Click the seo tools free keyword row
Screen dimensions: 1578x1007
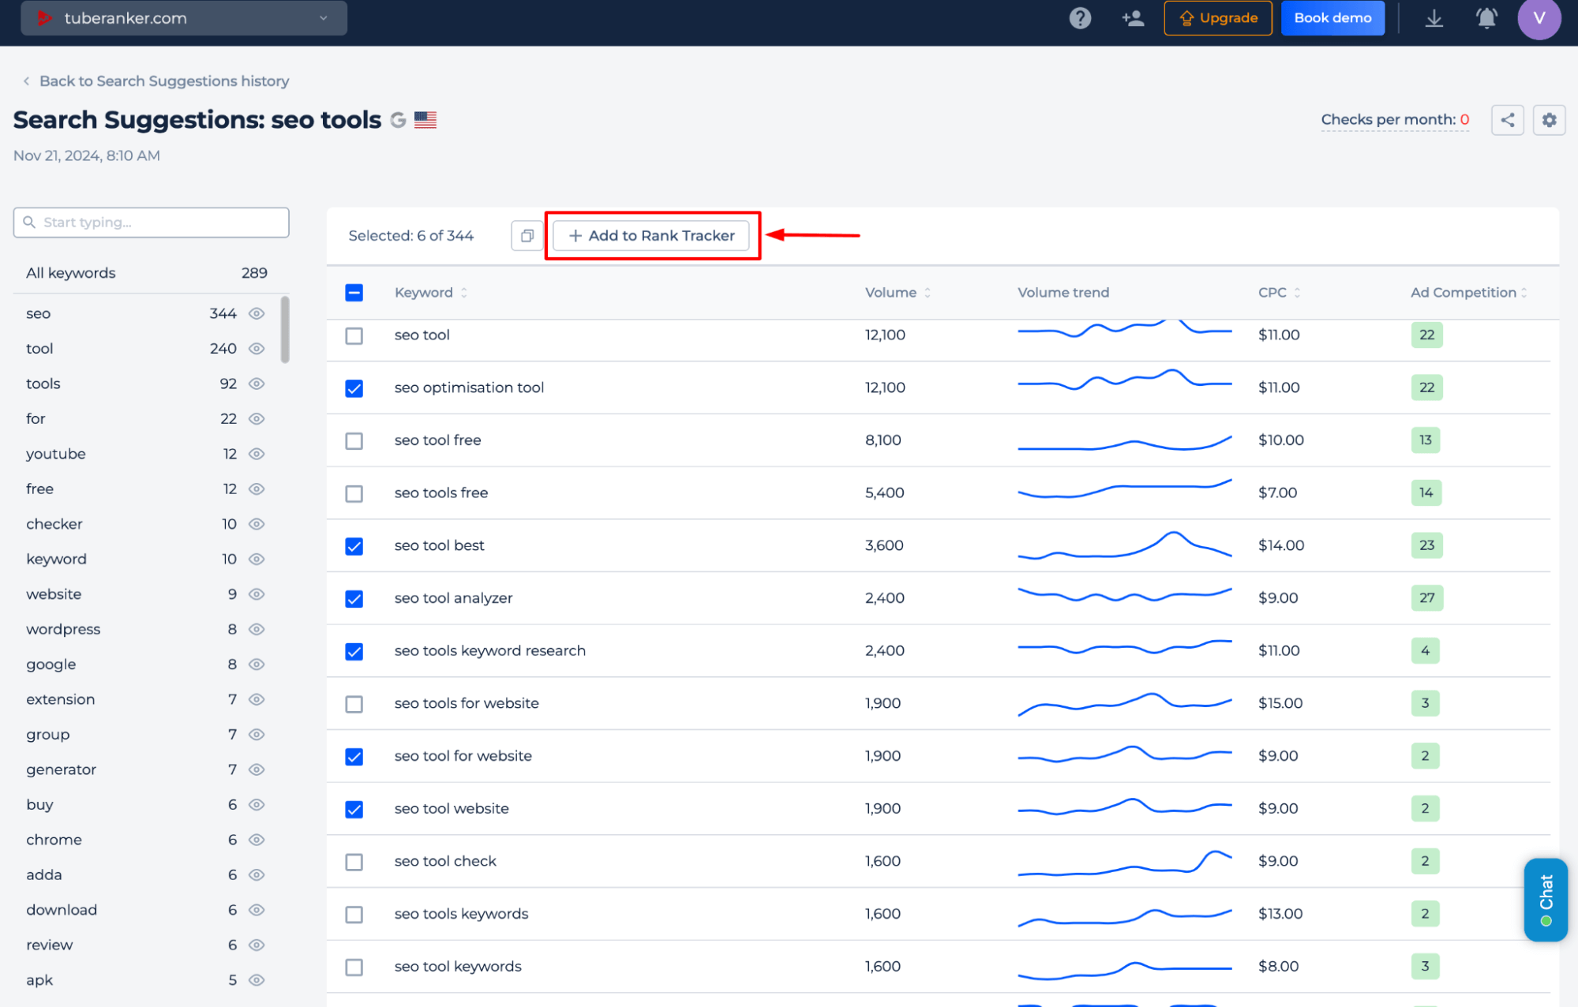coord(441,492)
